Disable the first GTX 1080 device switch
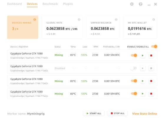Screen dimensions: 165x118 [x=134, y=55]
